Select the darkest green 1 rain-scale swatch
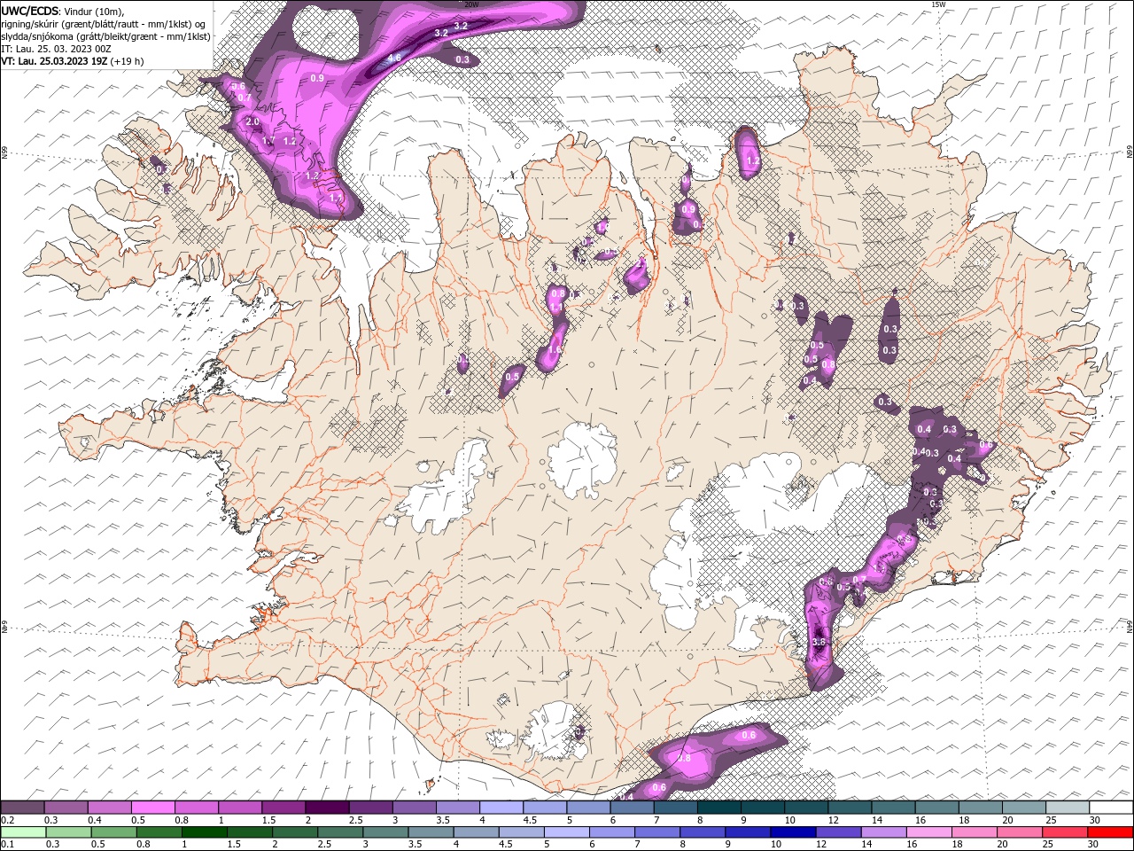This screenshot has height=851, width=1134. coord(204,832)
